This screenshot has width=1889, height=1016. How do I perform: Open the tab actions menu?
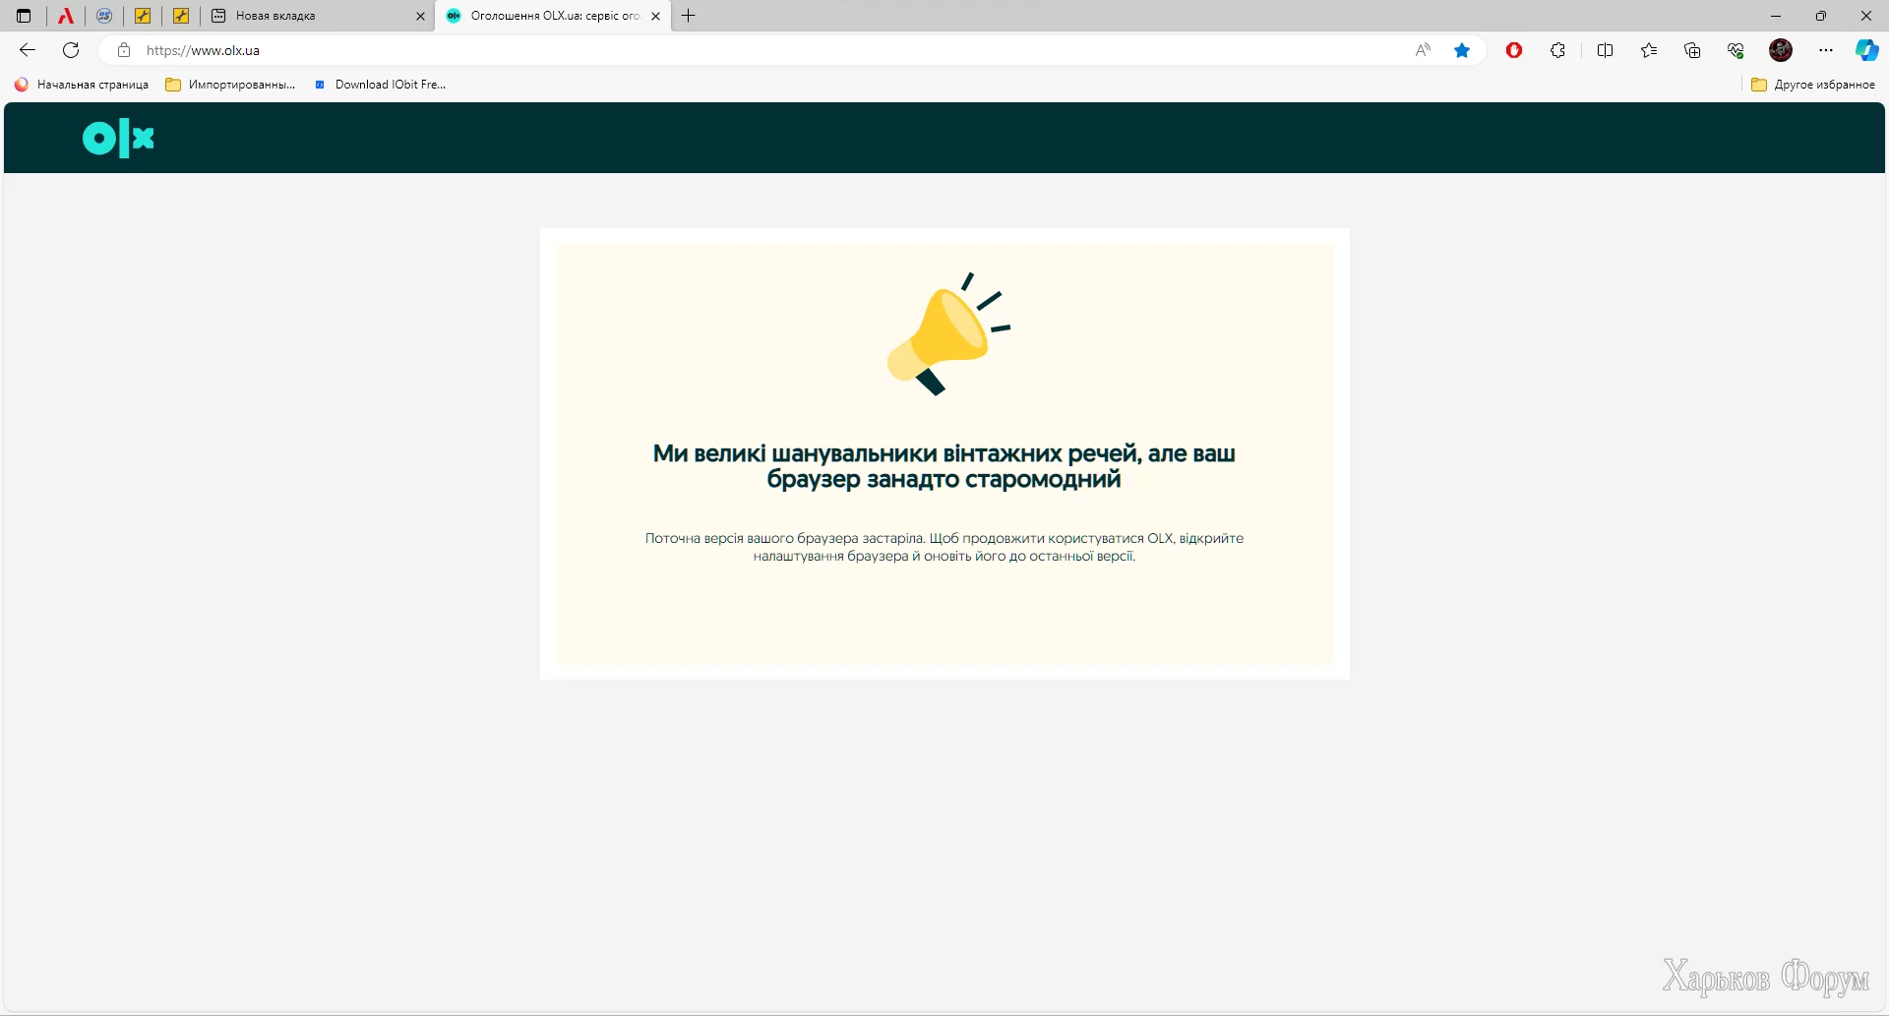24,16
